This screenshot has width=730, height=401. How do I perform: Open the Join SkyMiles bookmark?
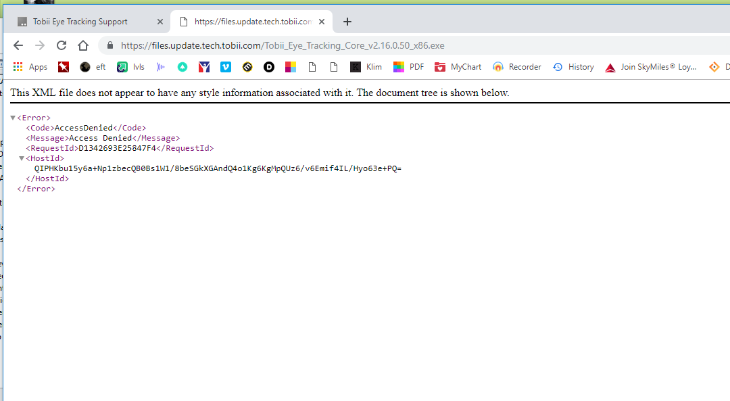click(x=651, y=67)
